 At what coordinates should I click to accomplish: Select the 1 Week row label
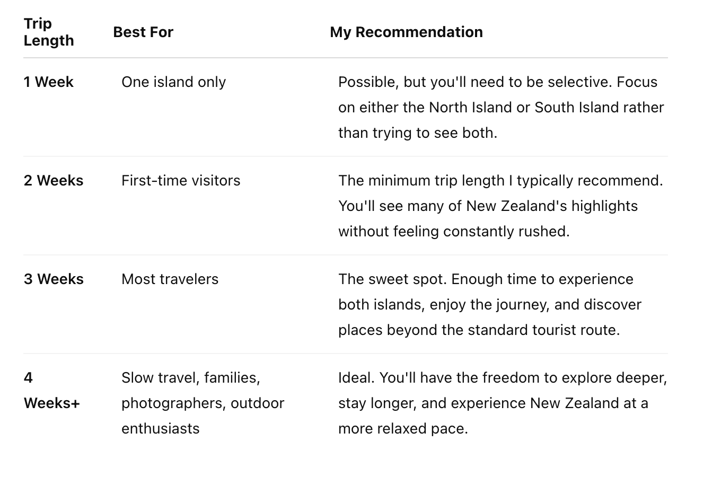point(49,82)
